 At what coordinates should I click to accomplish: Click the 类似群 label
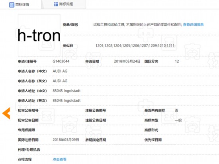68,46
